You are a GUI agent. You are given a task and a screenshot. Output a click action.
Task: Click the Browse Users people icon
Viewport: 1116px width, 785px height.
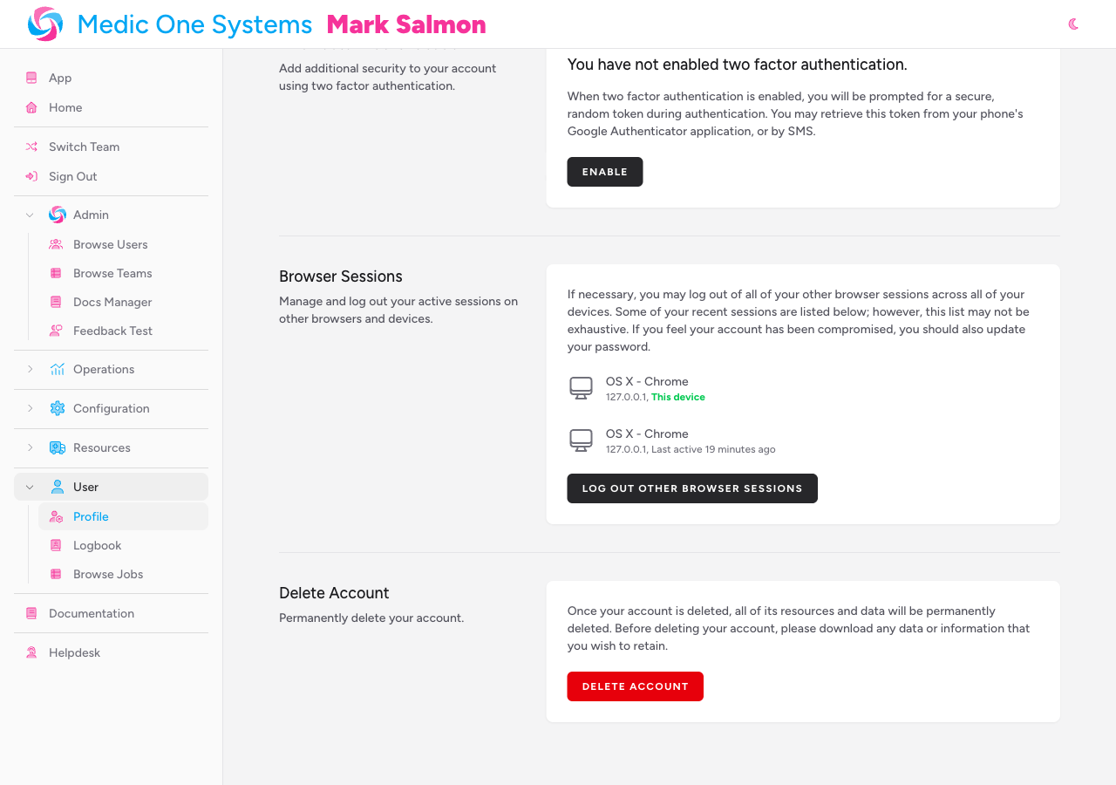[55, 244]
